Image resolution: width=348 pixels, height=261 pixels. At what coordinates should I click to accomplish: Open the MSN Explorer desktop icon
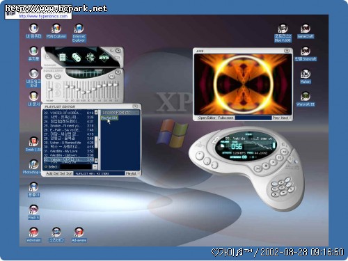56,31
